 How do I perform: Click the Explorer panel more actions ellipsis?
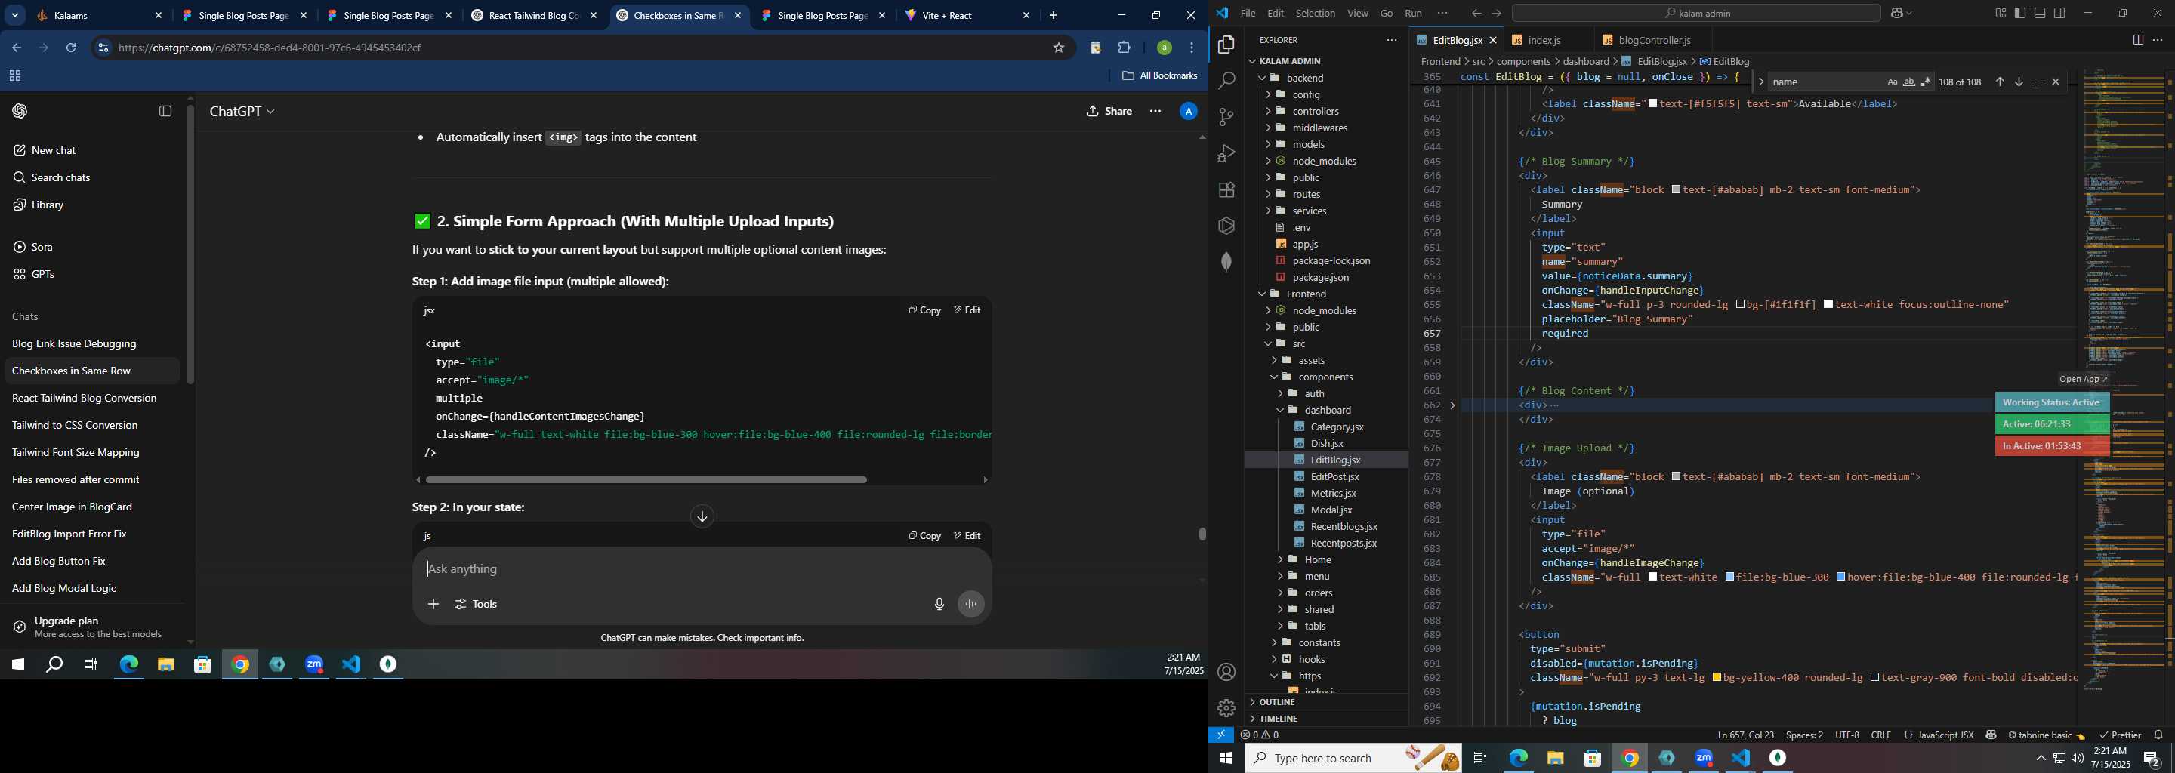click(x=1390, y=40)
